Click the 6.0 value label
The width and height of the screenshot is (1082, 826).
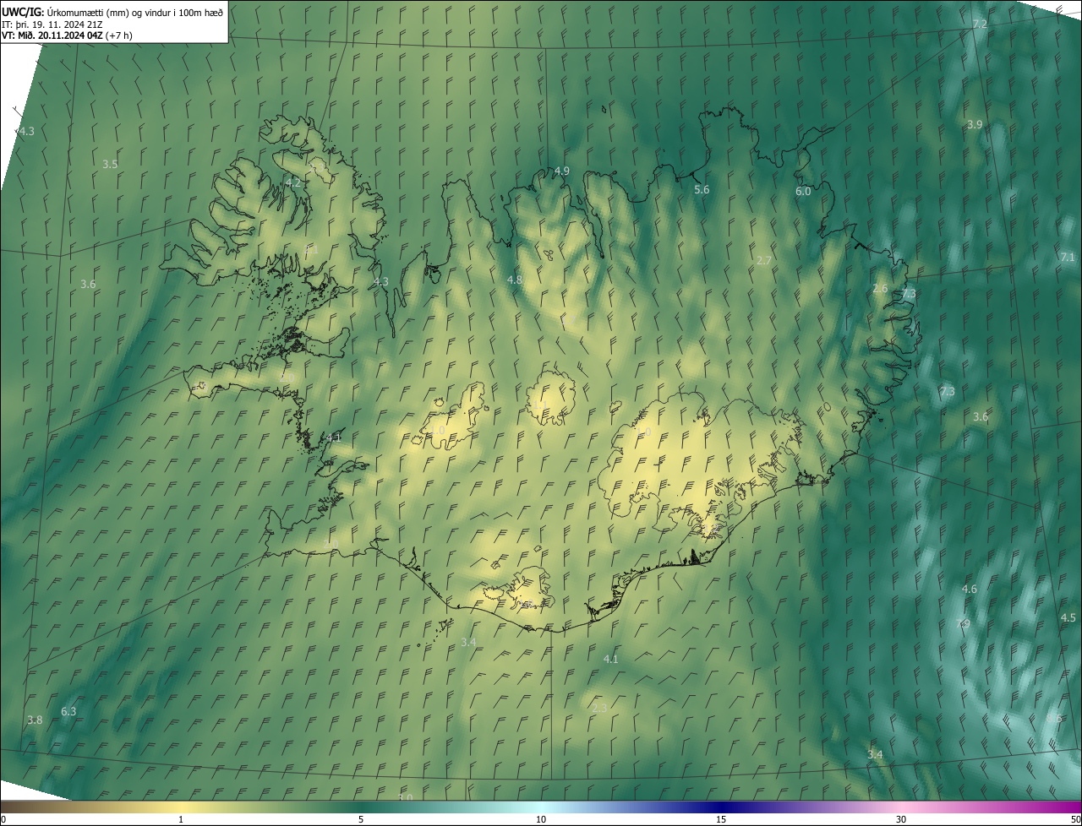(803, 192)
